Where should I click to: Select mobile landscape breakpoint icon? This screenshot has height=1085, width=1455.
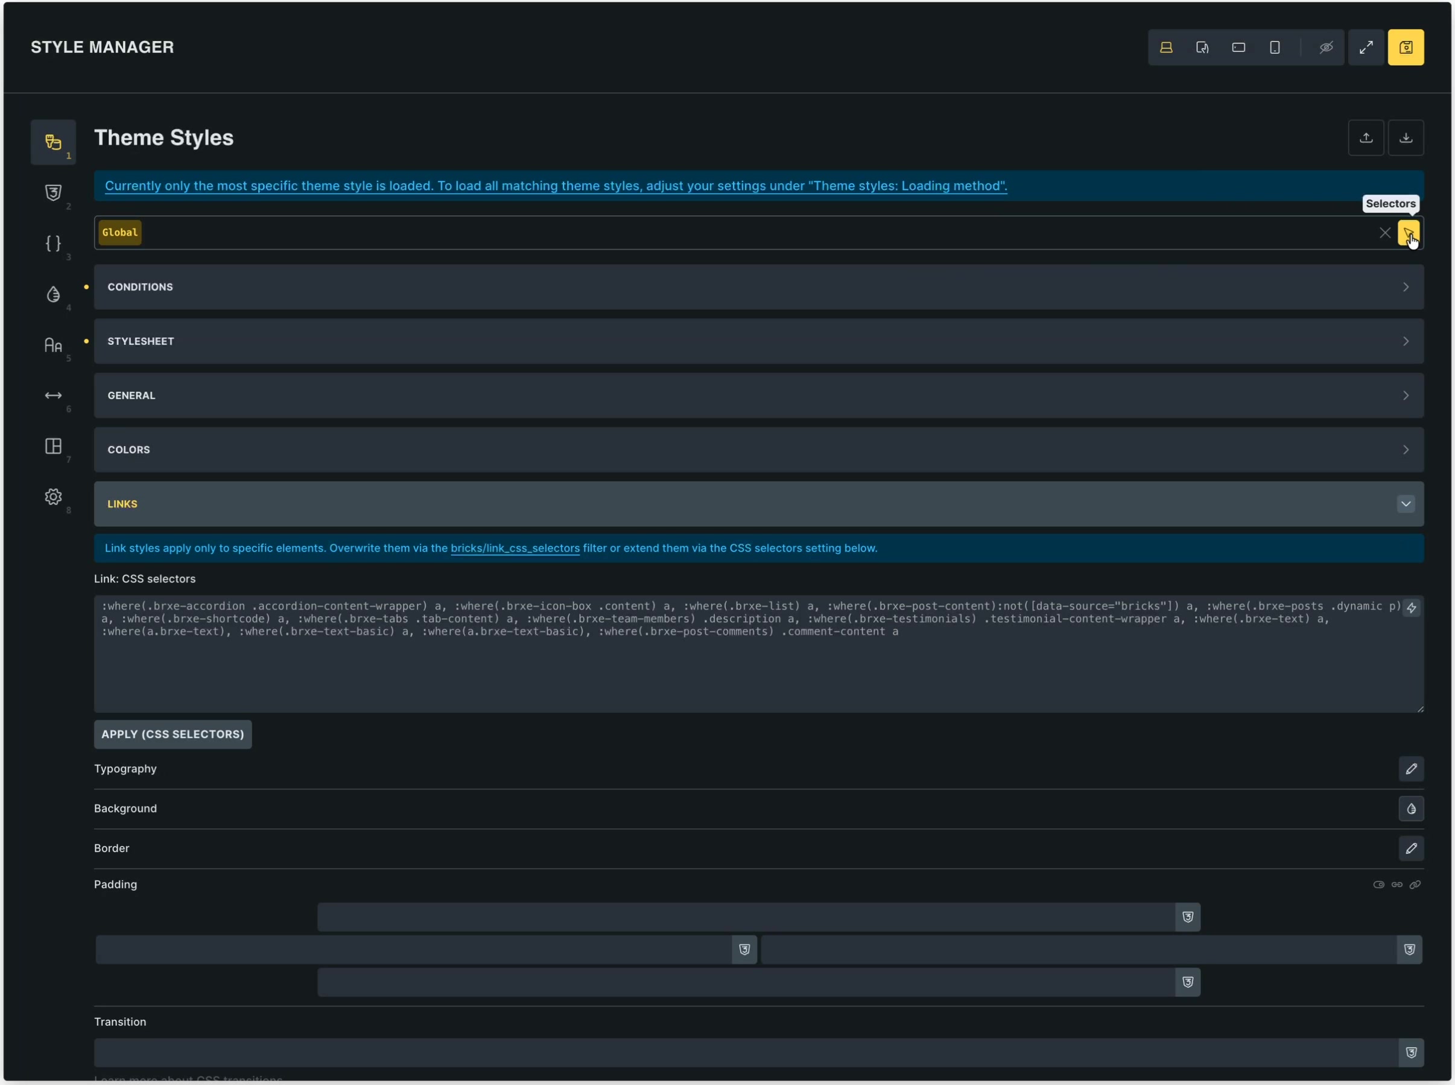(1239, 47)
